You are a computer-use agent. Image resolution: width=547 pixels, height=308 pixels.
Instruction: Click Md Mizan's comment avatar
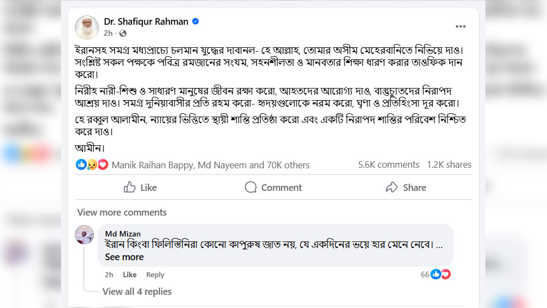tap(84, 234)
